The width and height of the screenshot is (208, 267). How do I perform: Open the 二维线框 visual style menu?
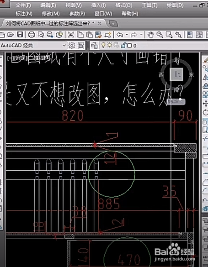point(39,58)
